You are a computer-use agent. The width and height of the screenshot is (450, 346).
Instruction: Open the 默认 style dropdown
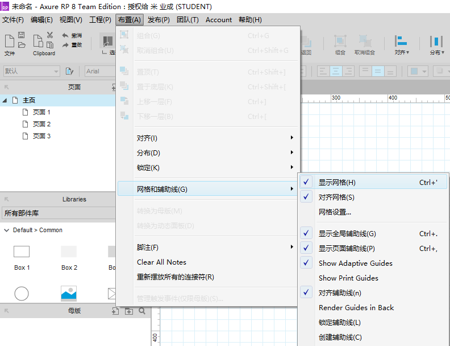[31, 71]
